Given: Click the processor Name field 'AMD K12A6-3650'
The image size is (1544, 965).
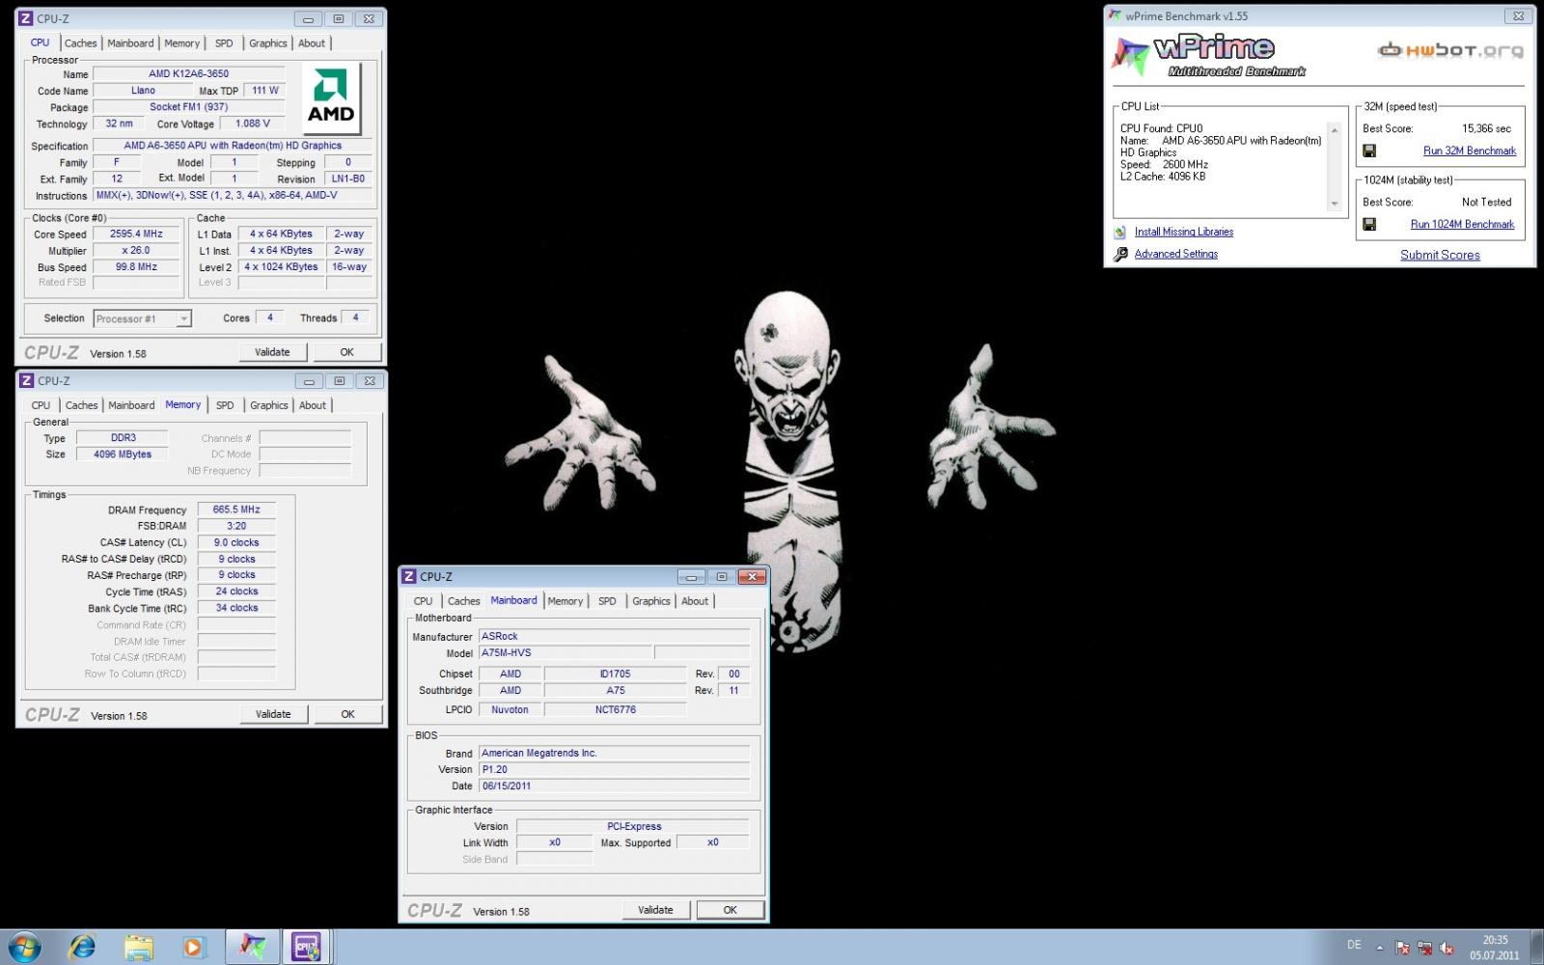Looking at the screenshot, I should click(188, 74).
